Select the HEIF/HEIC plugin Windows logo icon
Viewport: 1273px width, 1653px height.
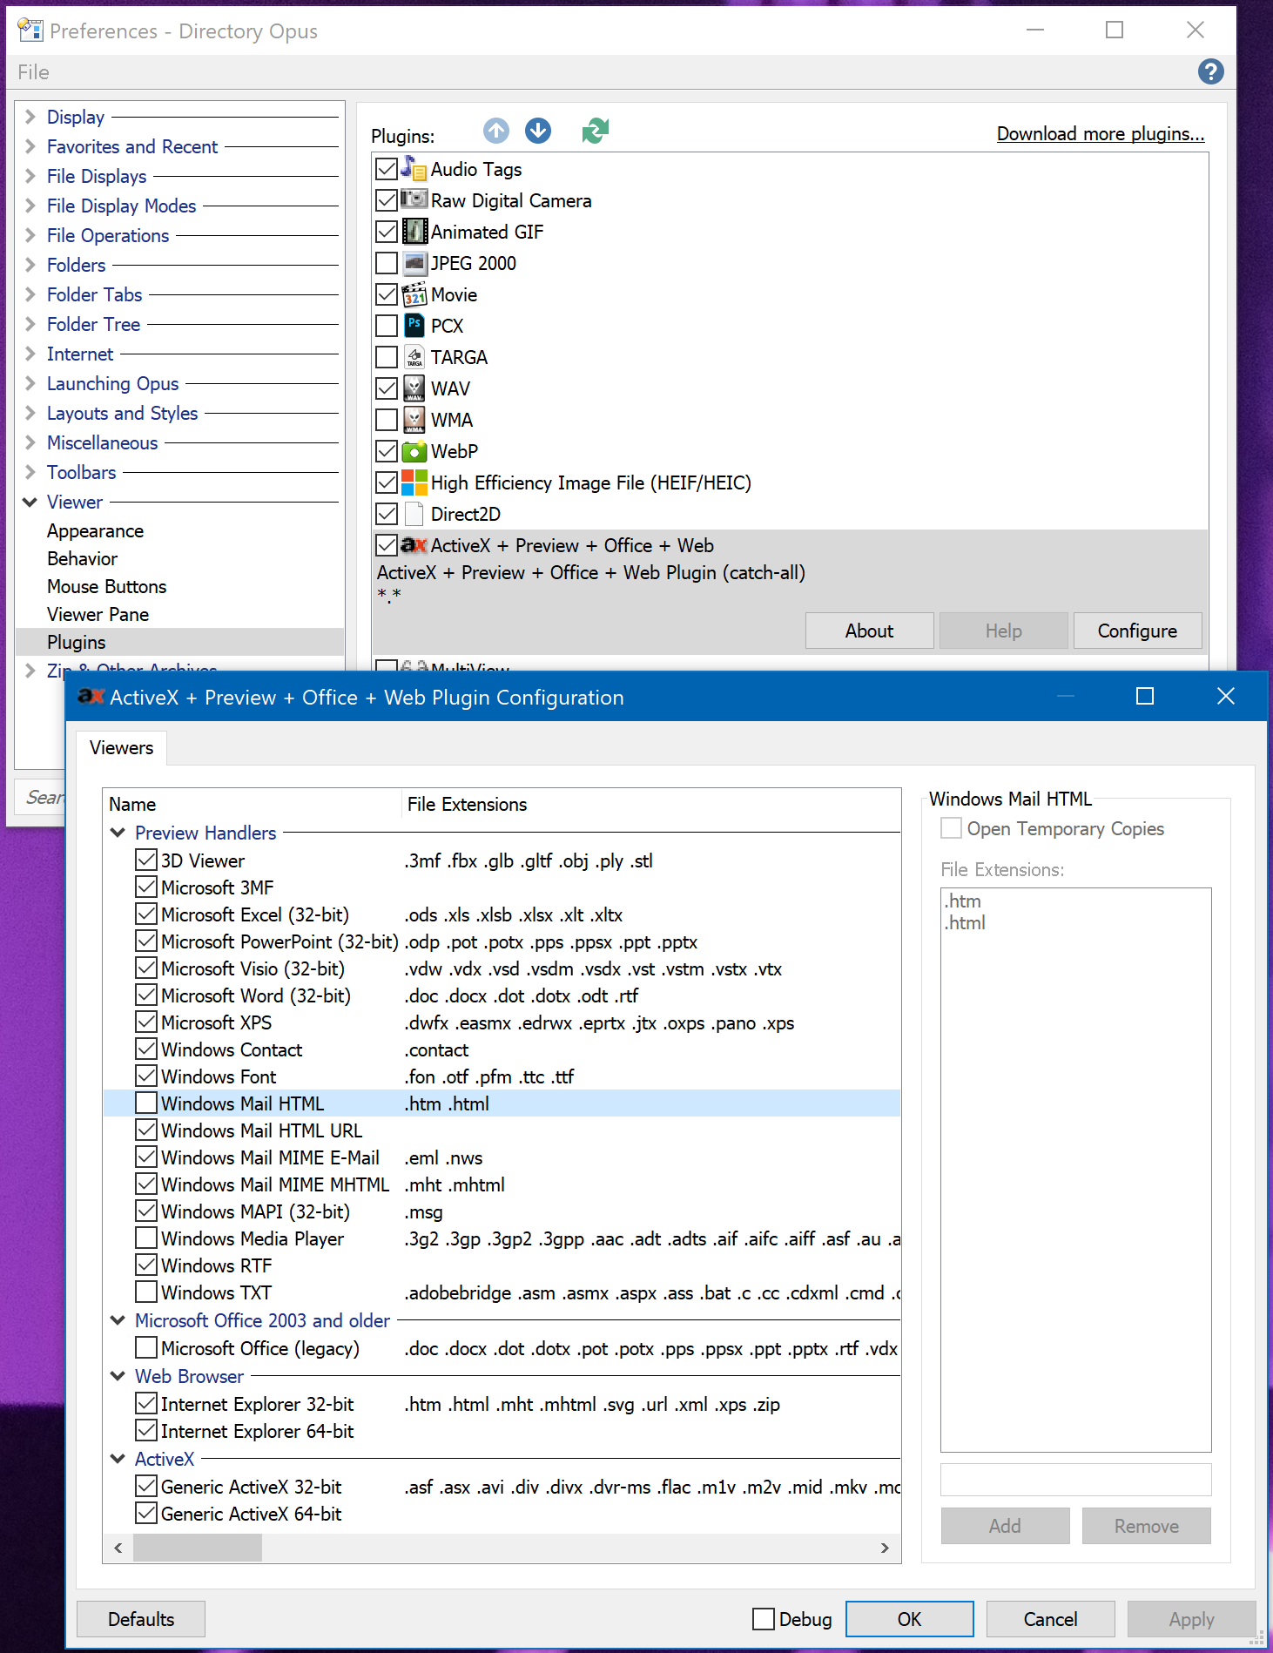[x=414, y=482]
